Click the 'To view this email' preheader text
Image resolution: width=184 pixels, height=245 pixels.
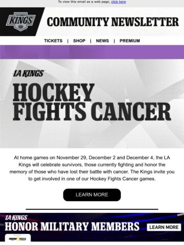point(84,2)
